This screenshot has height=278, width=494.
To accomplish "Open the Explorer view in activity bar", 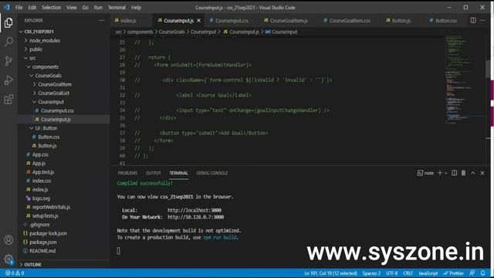I will pos(8,22).
